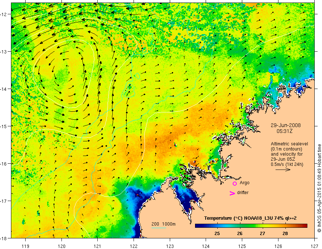Click the '-13' latitude axis label

click(x=4, y=52)
